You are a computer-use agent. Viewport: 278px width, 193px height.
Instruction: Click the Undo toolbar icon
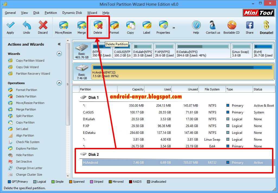tap(27, 25)
